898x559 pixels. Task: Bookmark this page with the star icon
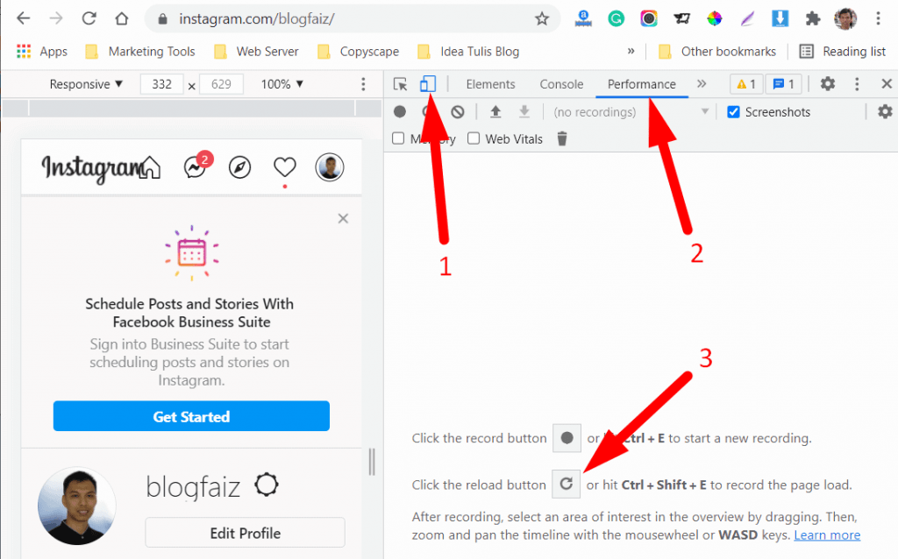click(x=542, y=19)
